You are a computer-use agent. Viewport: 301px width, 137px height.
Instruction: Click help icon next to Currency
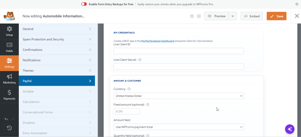click(x=129, y=89)
